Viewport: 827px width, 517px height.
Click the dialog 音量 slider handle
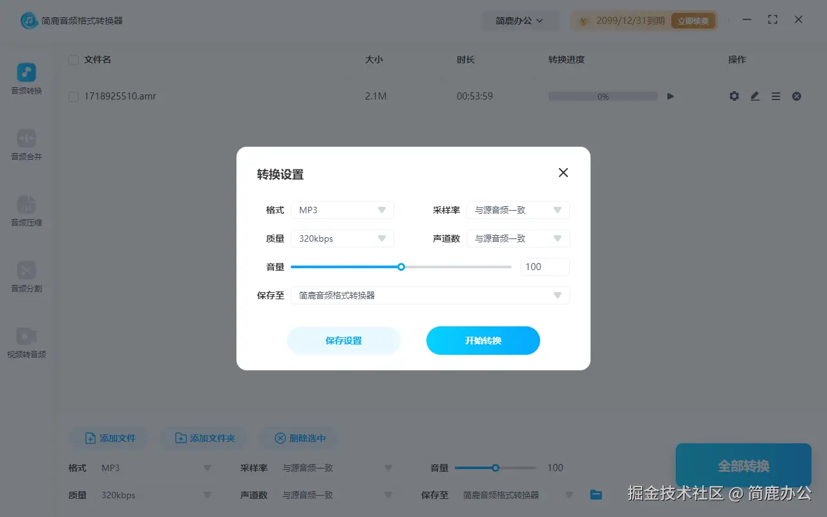401,267
